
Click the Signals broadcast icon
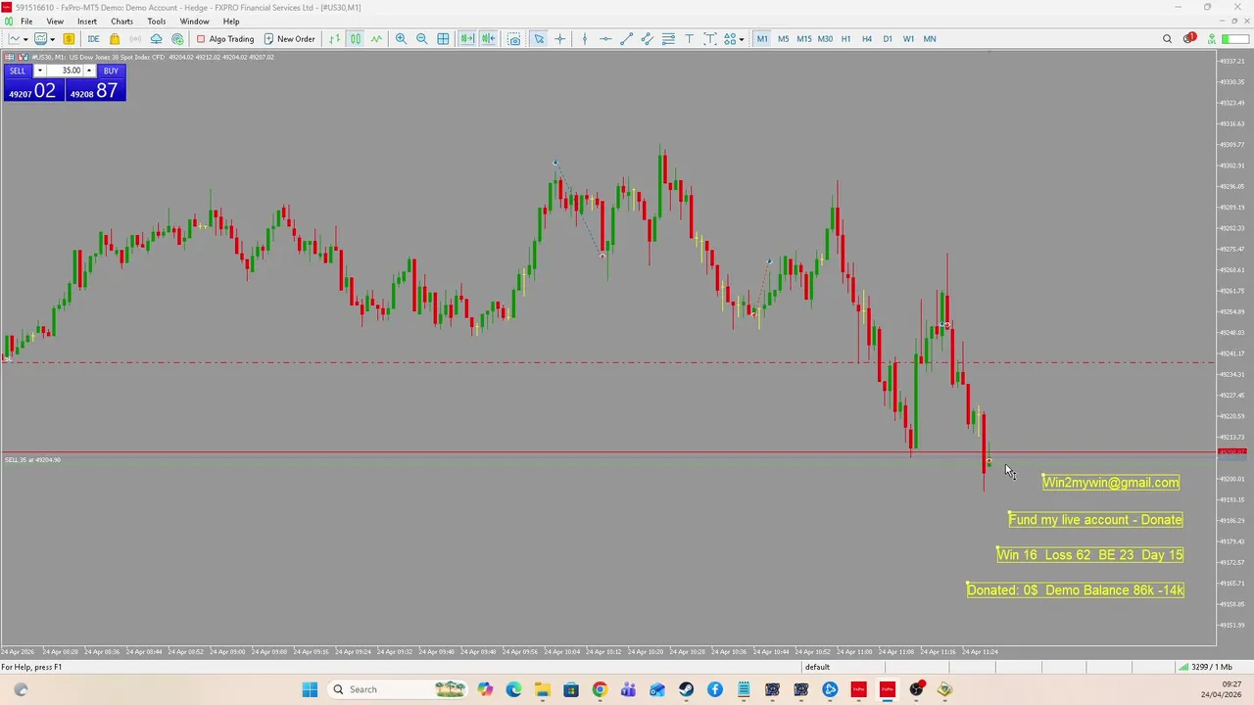point(135,39)
